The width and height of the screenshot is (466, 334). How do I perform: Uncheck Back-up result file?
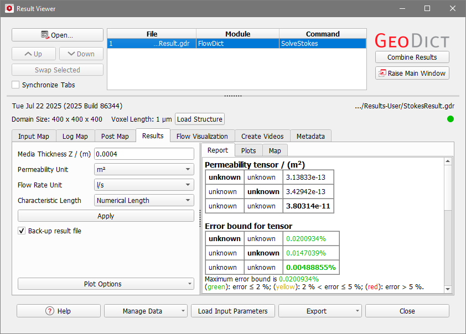coord(22,231)
